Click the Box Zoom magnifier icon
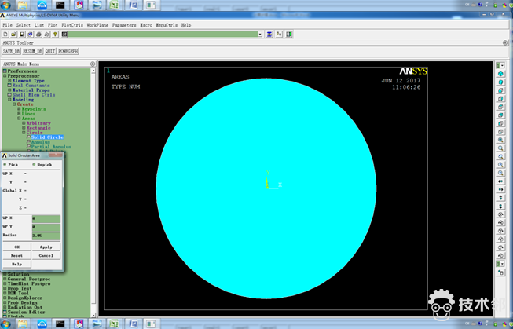 tap(500, 148)
